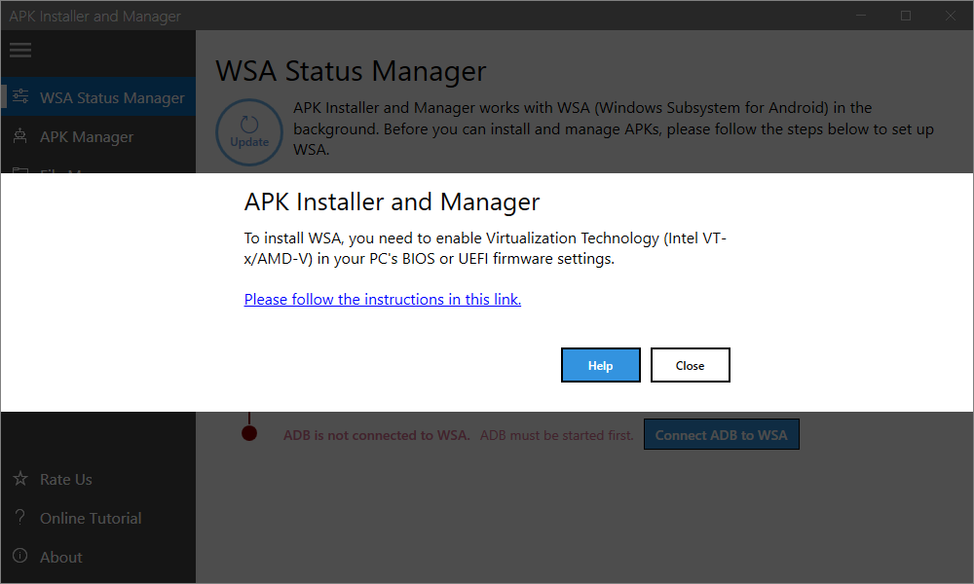The width and height of the screenshot is (974, 584).
Task: Open the Online Tutorial text entry
Action: (x=91, y=519)
